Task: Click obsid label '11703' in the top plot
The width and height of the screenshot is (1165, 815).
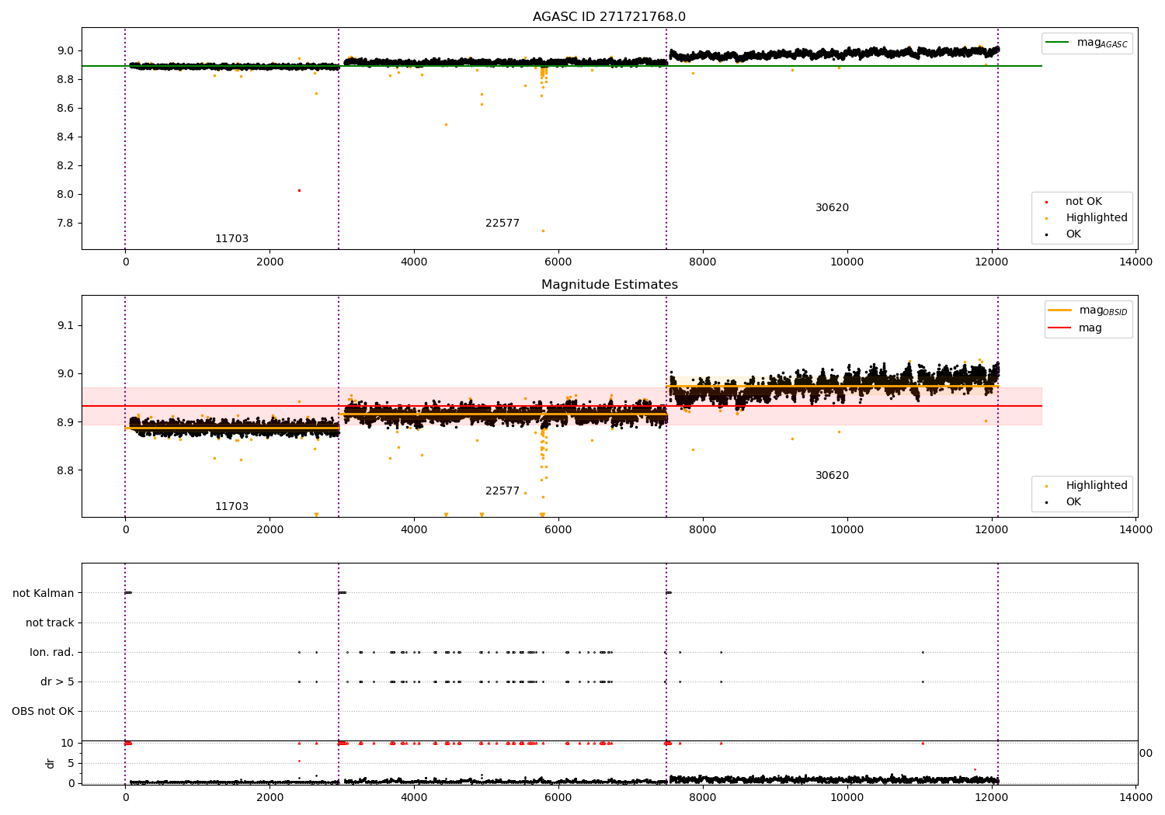Action: point(231,239)
